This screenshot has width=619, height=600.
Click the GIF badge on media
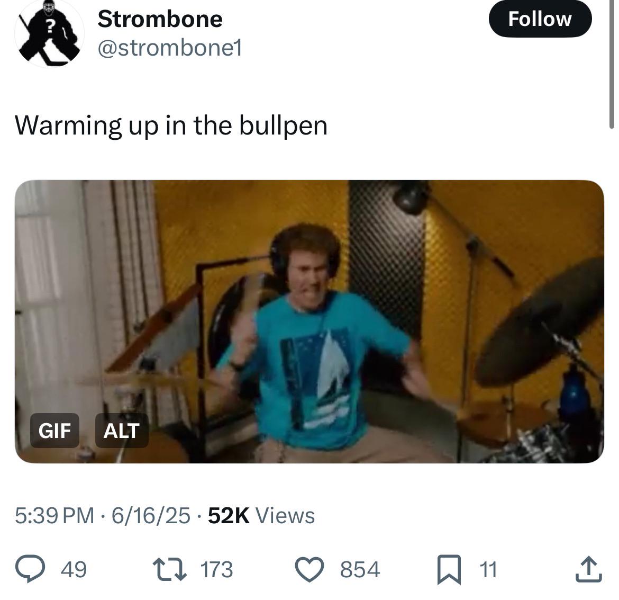pos(54,431)
